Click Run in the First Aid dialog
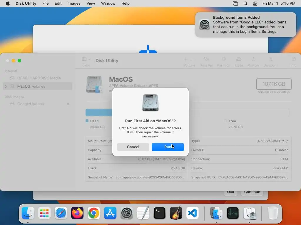 [168, 147]
